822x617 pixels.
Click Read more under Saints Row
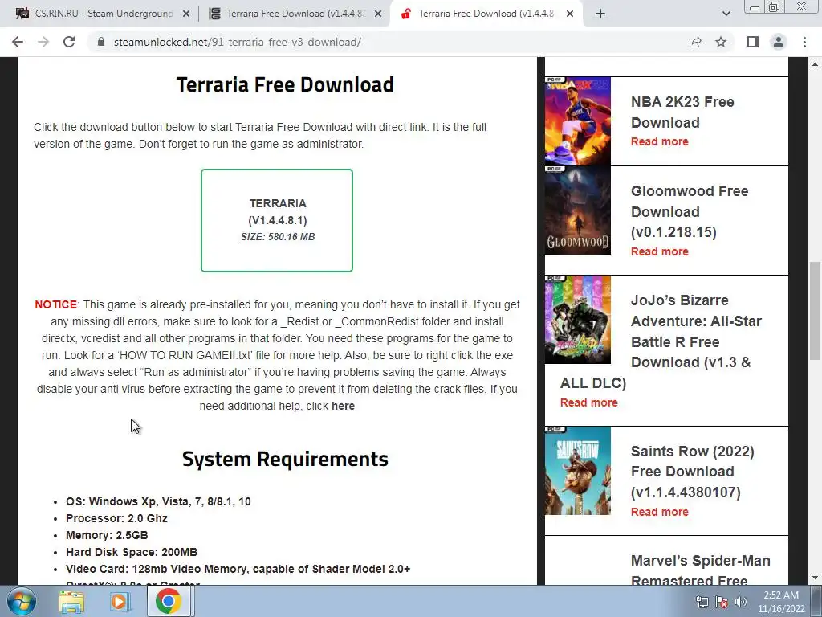pos(660,512)
